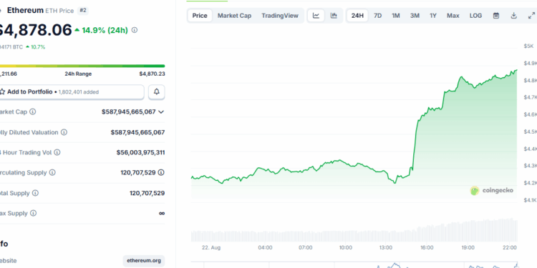Click the infinity max supply symbol
The image size is (537, 268).
162,213
